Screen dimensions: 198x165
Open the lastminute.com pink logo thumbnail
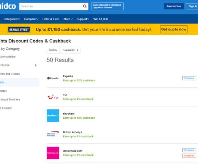[x=53, y=153]
